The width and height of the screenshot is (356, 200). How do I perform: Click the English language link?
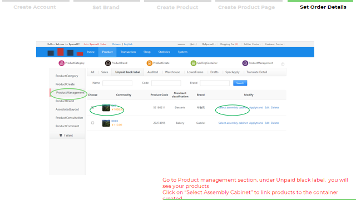(128, 44)
